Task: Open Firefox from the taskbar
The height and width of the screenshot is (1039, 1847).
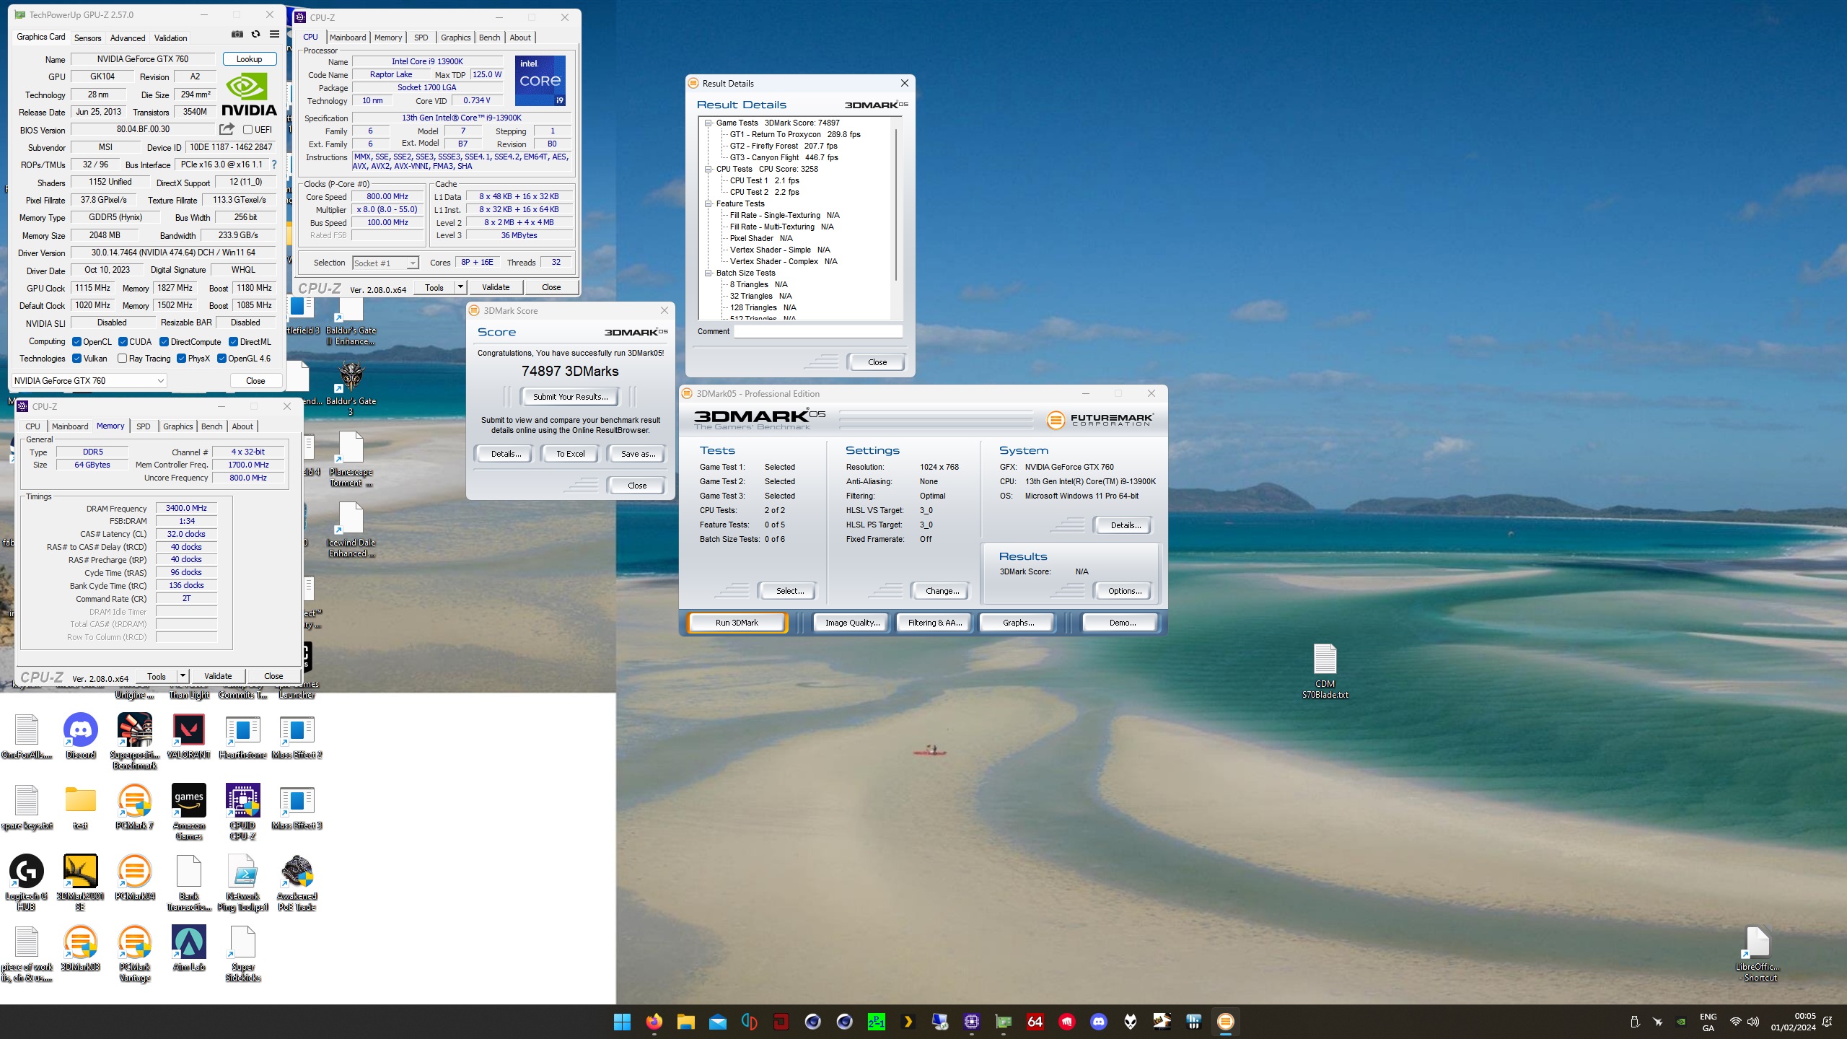Action: [654, 1022]
